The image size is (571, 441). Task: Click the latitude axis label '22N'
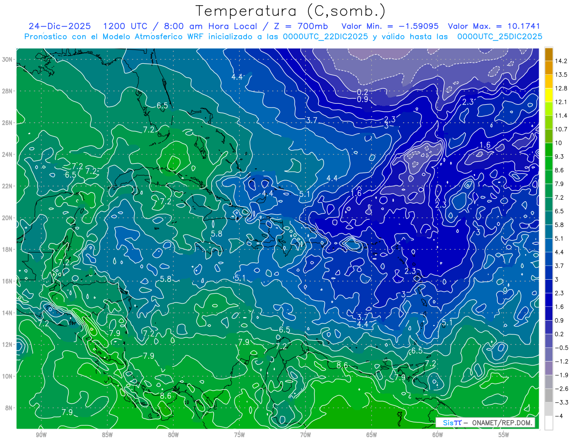tap(8, 186)
